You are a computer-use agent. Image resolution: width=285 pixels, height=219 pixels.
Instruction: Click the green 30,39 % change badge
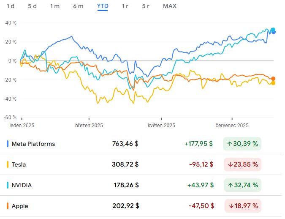[242, 144]
